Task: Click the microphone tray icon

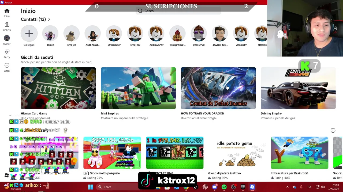Action: coord(301,187)
